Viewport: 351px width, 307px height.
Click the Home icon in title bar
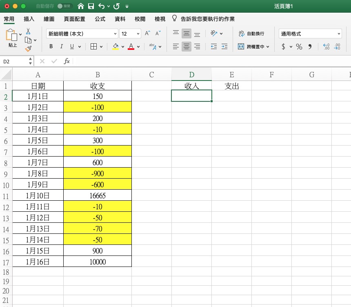[81, 7]
